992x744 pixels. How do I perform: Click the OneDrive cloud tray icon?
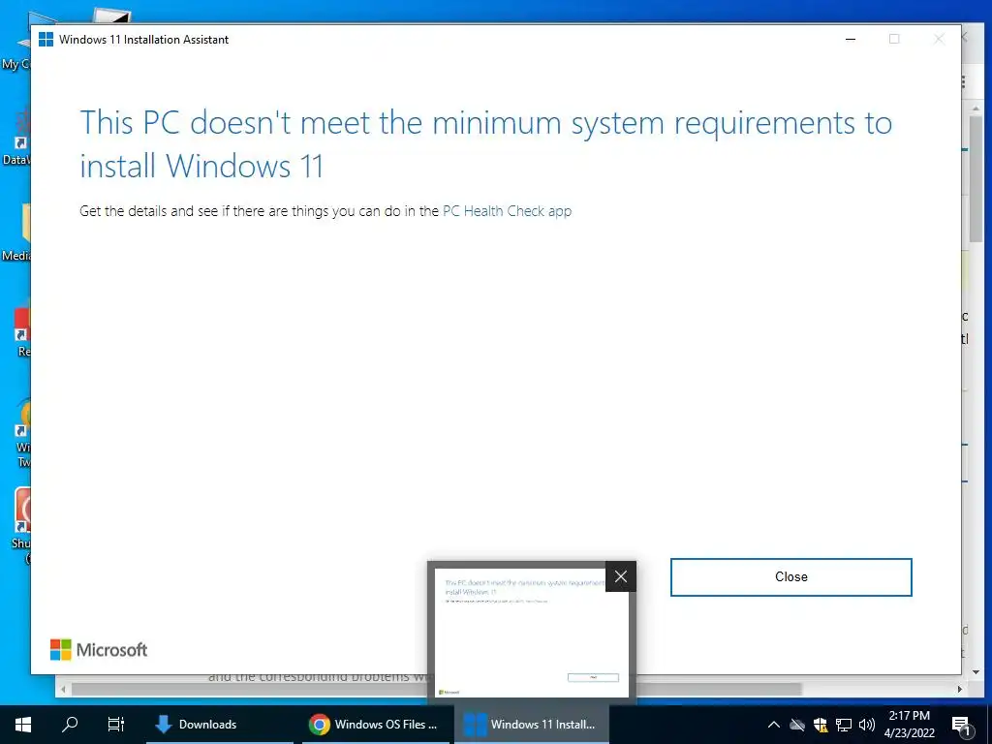(797, 725)
